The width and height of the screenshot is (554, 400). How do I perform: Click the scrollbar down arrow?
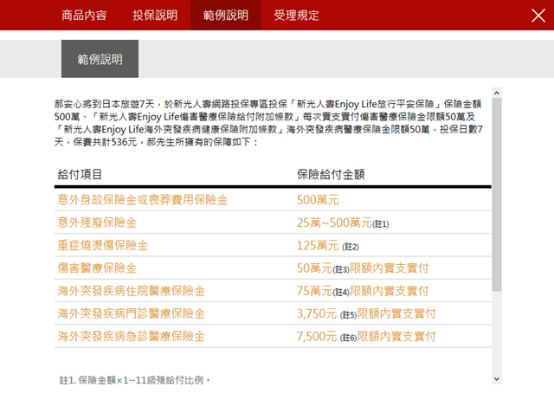tap(497, 379)
